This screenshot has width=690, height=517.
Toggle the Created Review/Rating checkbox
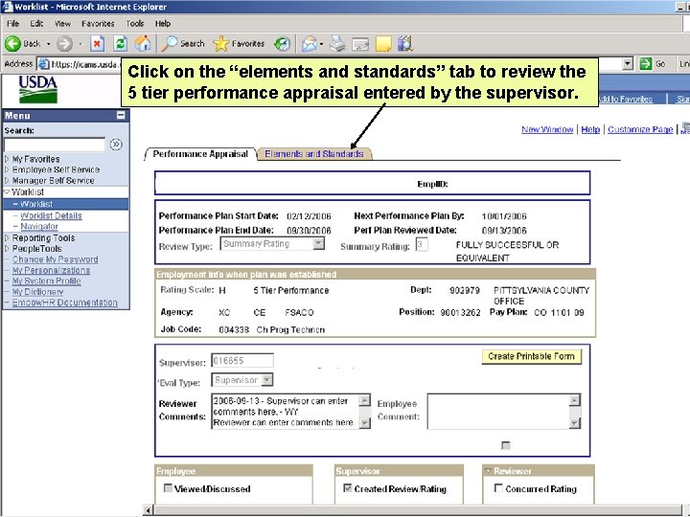(x=347, y=488)
